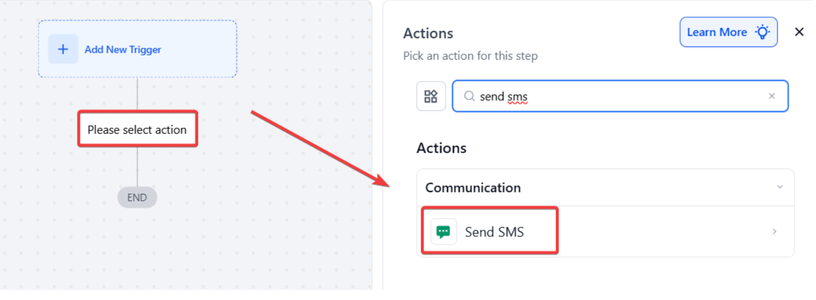Image resolution: width=816 pixels, height=300 pixels.
Task: Click the connector line above END node
Action: pos(137,167)
